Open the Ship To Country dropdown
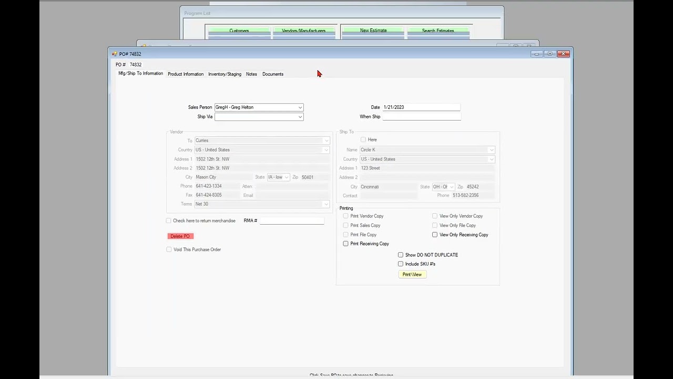 [491, 159]
